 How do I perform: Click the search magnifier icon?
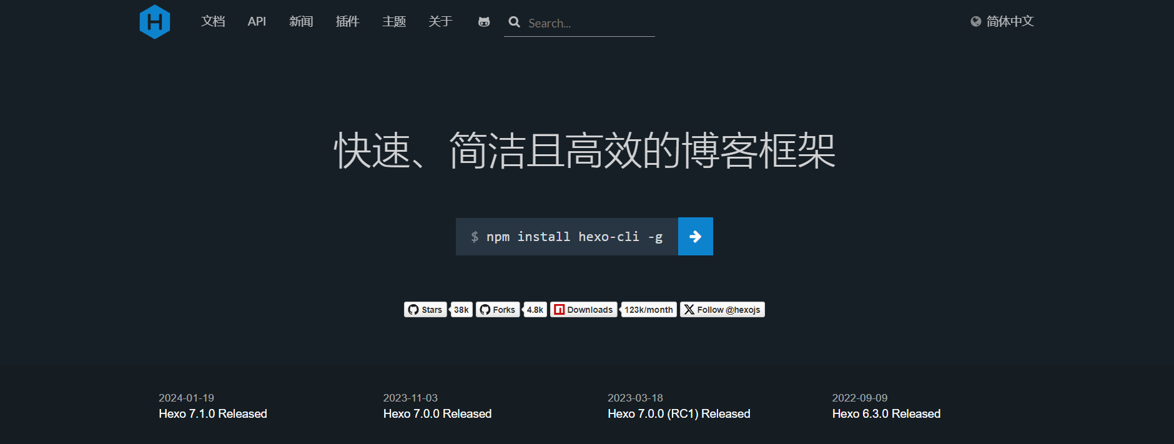point(515,22)
